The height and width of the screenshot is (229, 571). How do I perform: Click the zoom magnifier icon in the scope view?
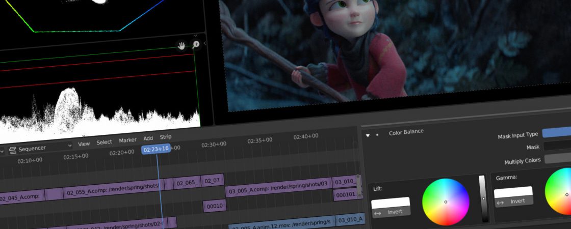coord(196,44)
